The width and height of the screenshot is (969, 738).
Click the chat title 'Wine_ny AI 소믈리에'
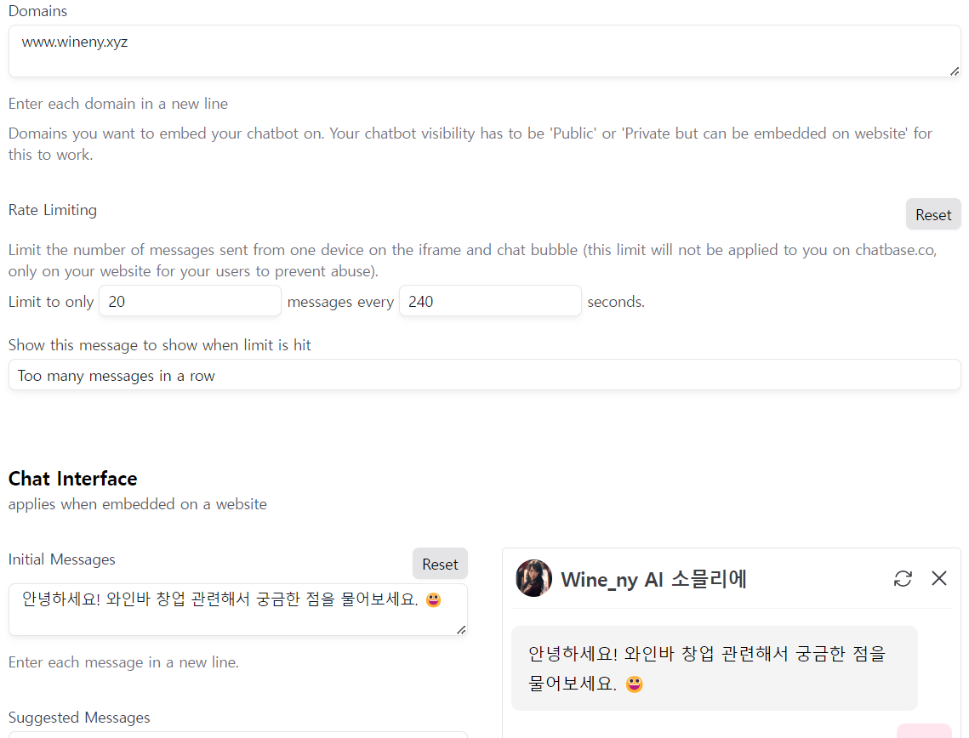click(x=653, y=578)
